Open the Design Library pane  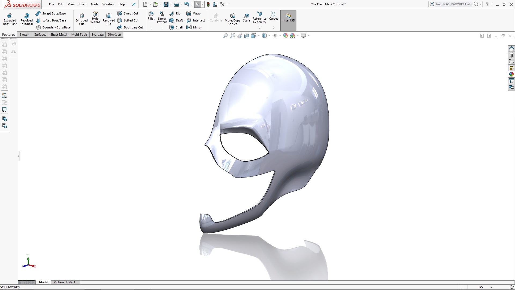pyautogui.click(x=512, y=55)
